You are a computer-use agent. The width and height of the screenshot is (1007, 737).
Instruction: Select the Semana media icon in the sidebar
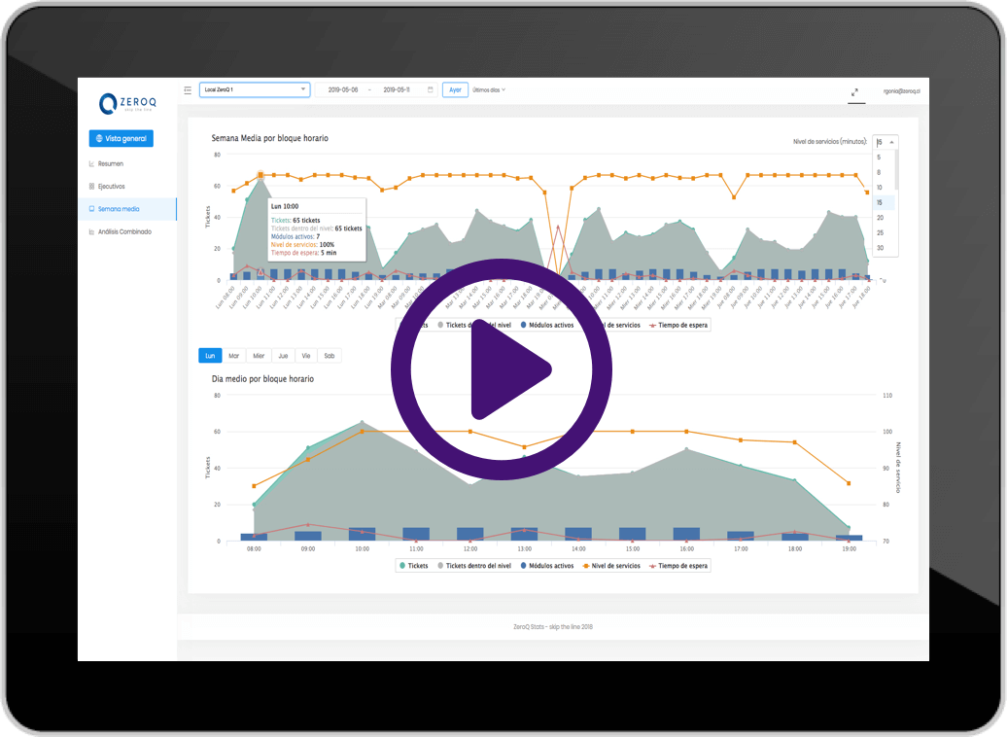(x=90, y=208)
